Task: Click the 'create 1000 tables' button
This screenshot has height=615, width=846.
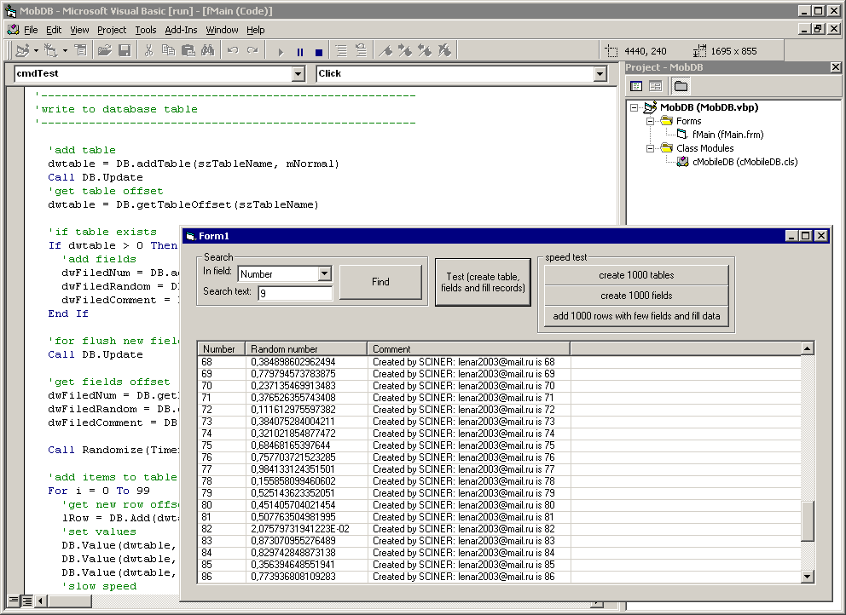Action: 636,275
